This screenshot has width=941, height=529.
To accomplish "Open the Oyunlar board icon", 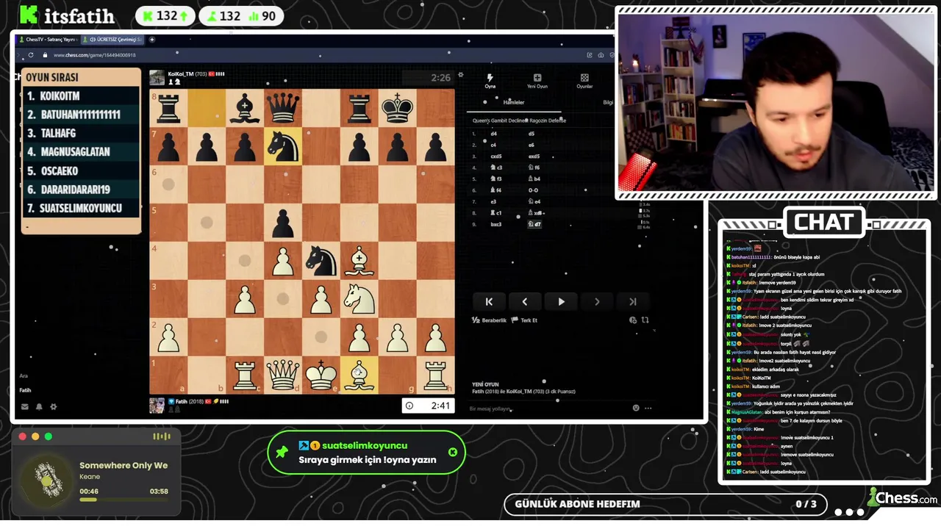I will click(584, 77).
